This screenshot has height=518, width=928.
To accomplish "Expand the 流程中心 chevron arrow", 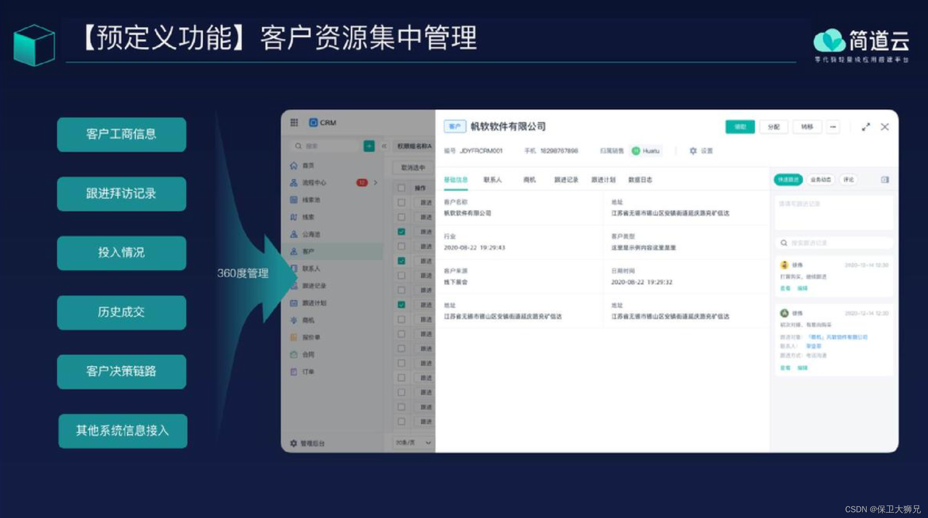I will tap(376, 183).
